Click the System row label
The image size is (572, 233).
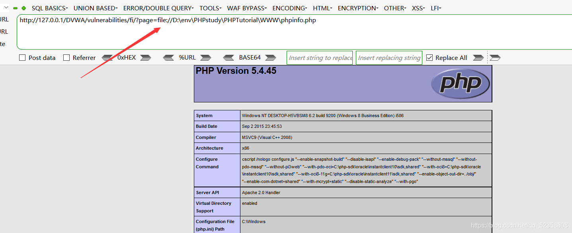(x=204, y=116)
